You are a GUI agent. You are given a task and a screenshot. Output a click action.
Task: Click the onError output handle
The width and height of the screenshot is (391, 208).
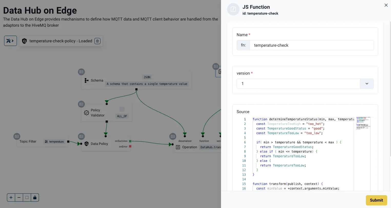(x=130, y=146)
